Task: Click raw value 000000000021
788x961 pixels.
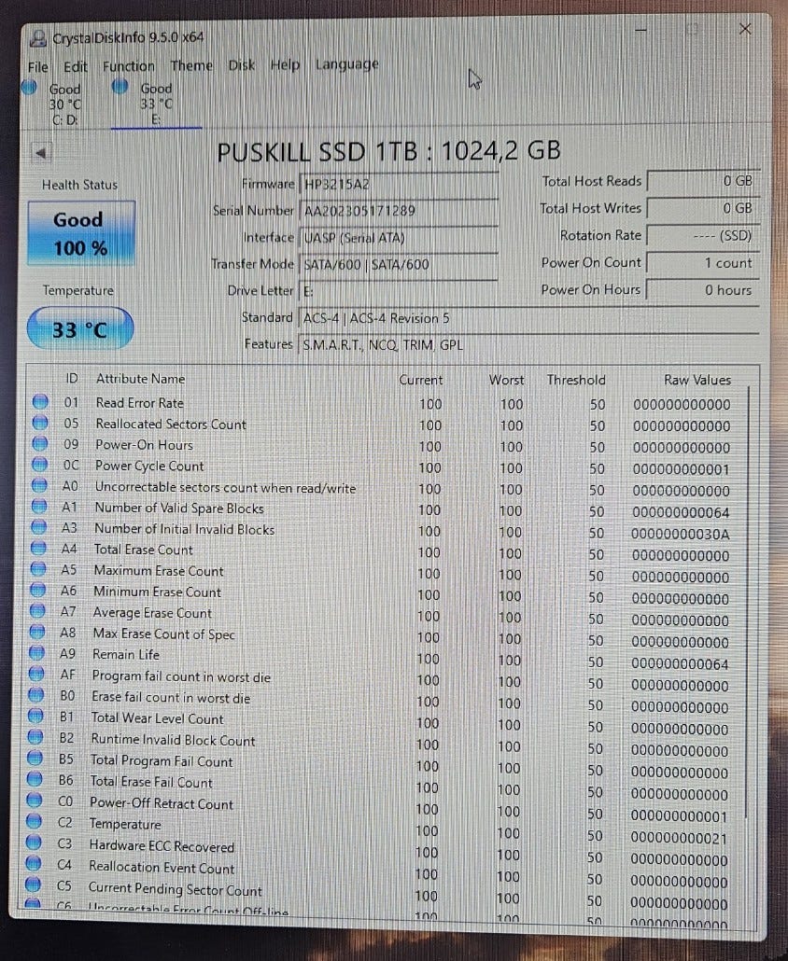Action: pyautogui.click(x=679, y=838)
